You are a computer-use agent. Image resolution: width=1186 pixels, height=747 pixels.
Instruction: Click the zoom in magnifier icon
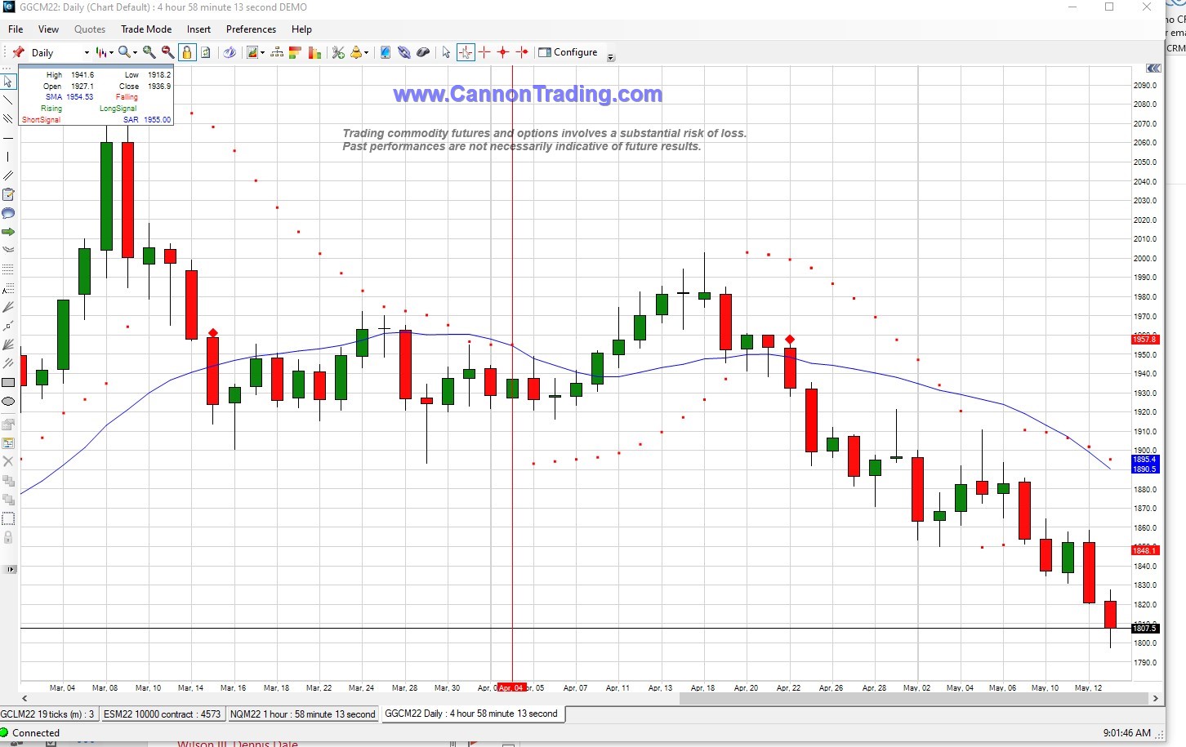[x=149, y=52]
